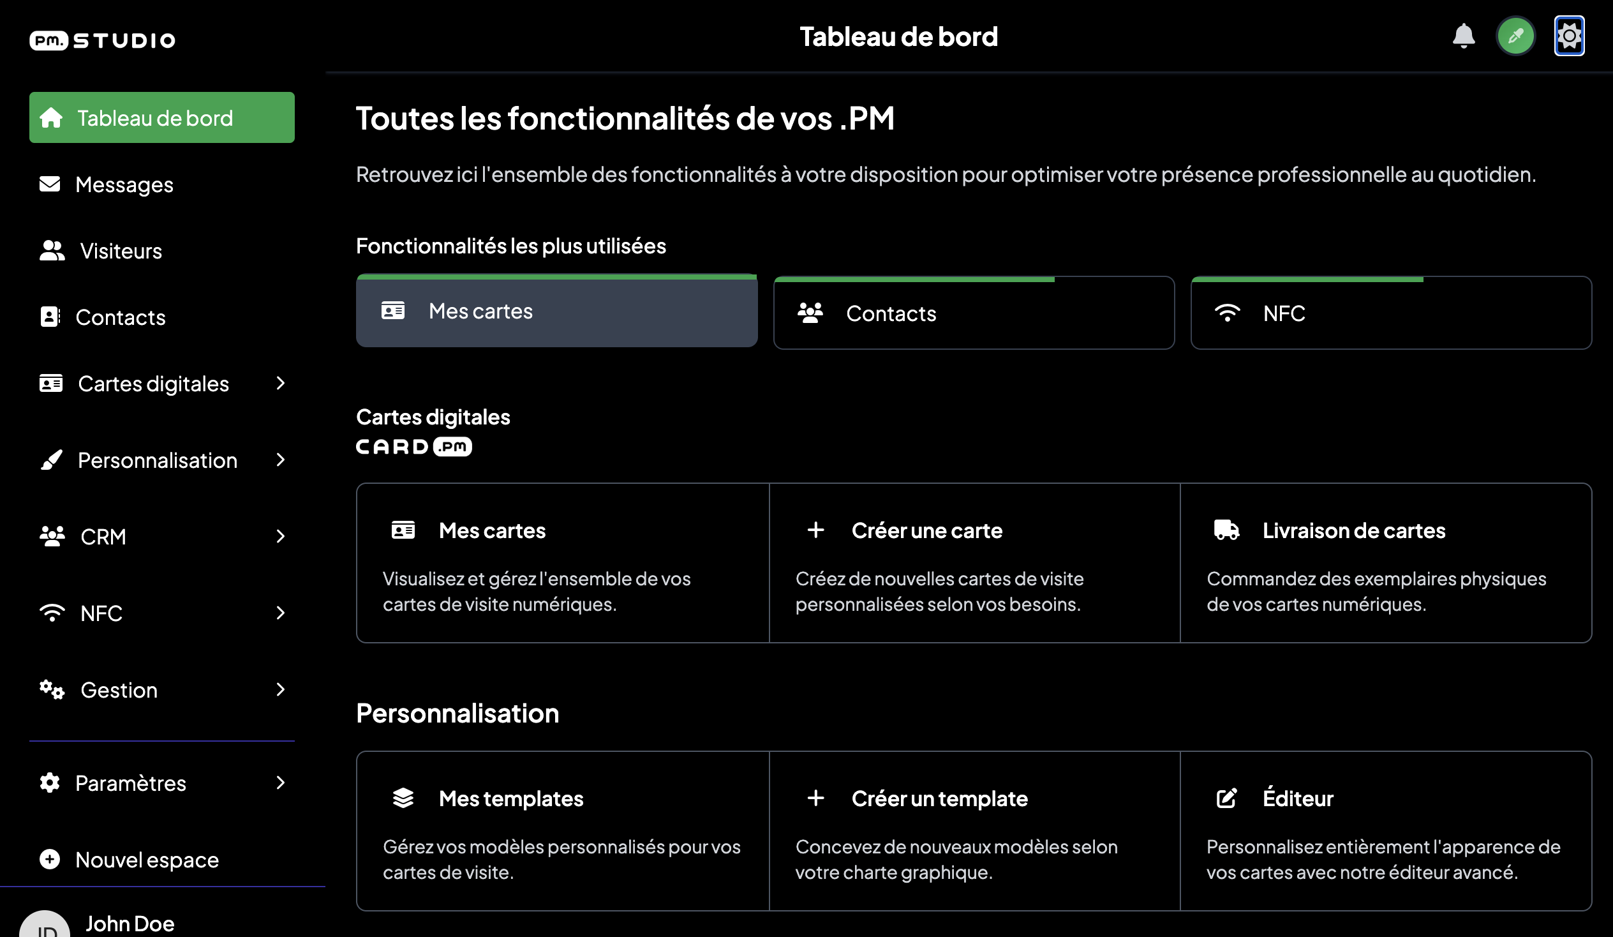Open the notifications bell icon
The height and width of the screenshot is (937, 1613).
(x=1463, y=36)
